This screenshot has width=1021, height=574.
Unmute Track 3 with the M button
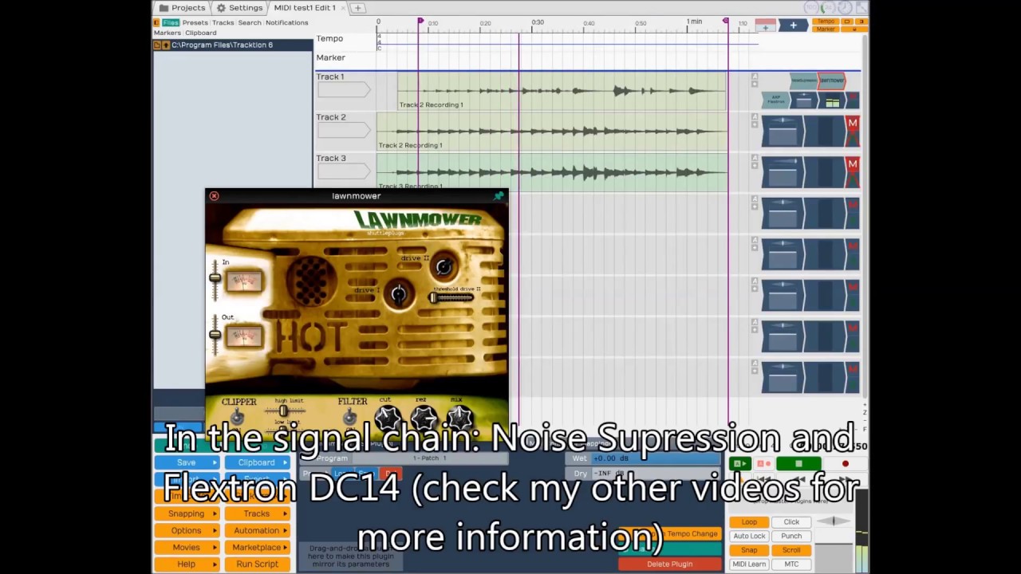[x=853, y=164]
